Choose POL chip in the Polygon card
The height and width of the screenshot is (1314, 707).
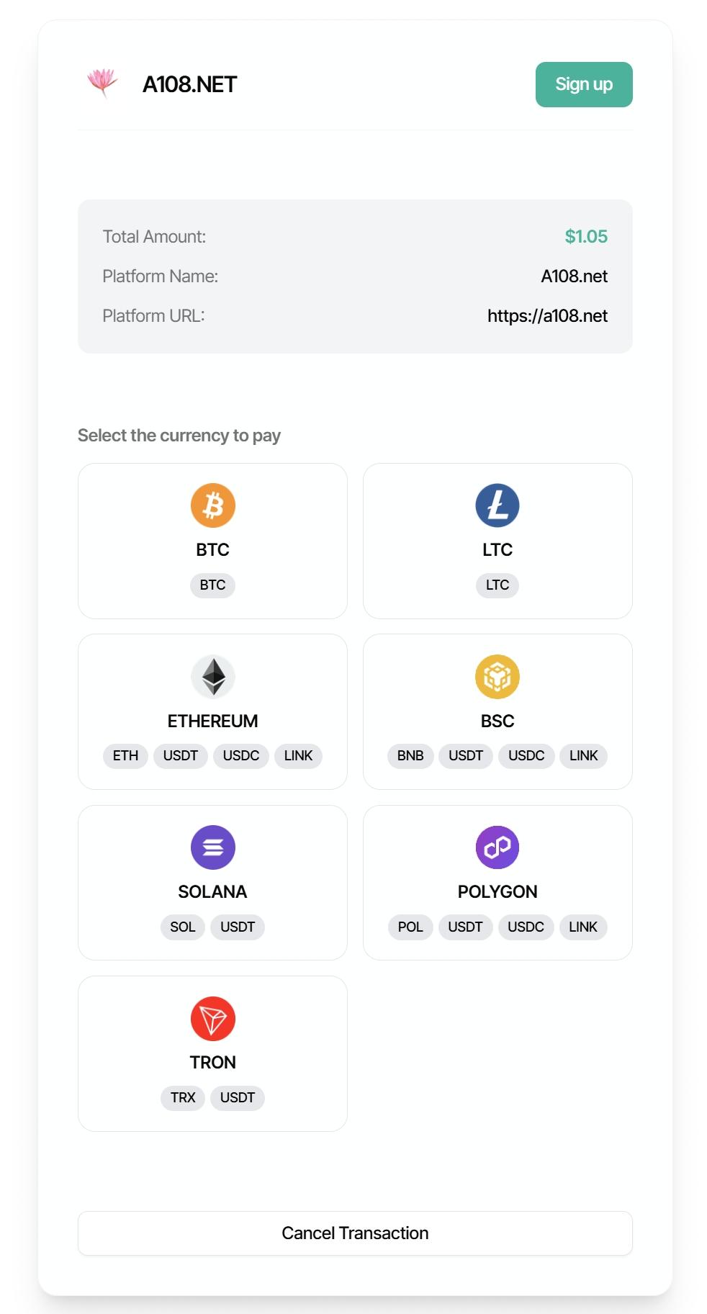[x=410, y=927]
